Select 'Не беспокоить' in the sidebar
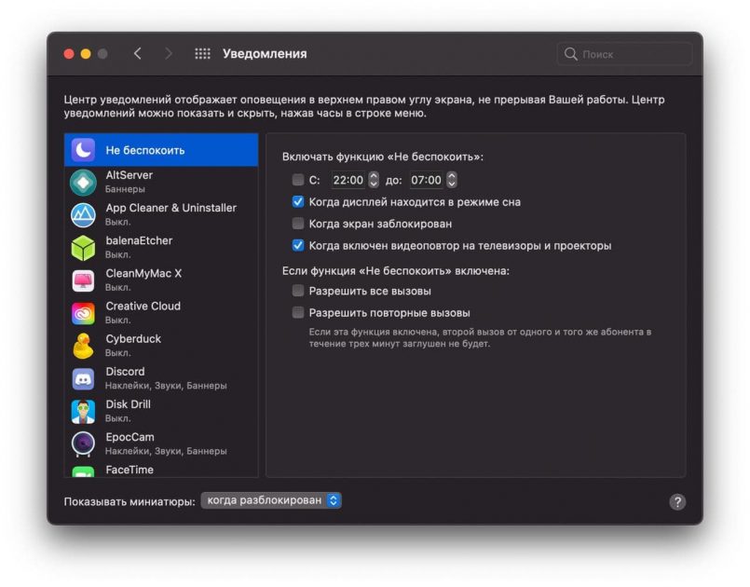 pyautogui.click(x=160, y=150)
